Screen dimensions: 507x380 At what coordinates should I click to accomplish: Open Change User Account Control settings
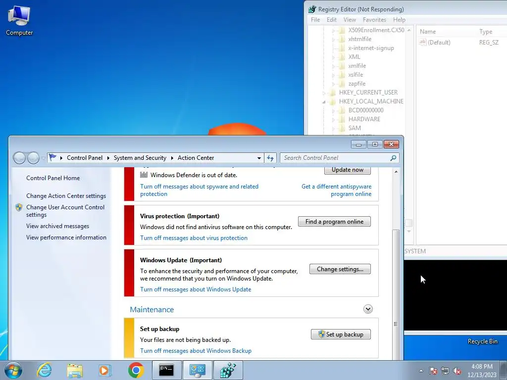click(65, 211)
